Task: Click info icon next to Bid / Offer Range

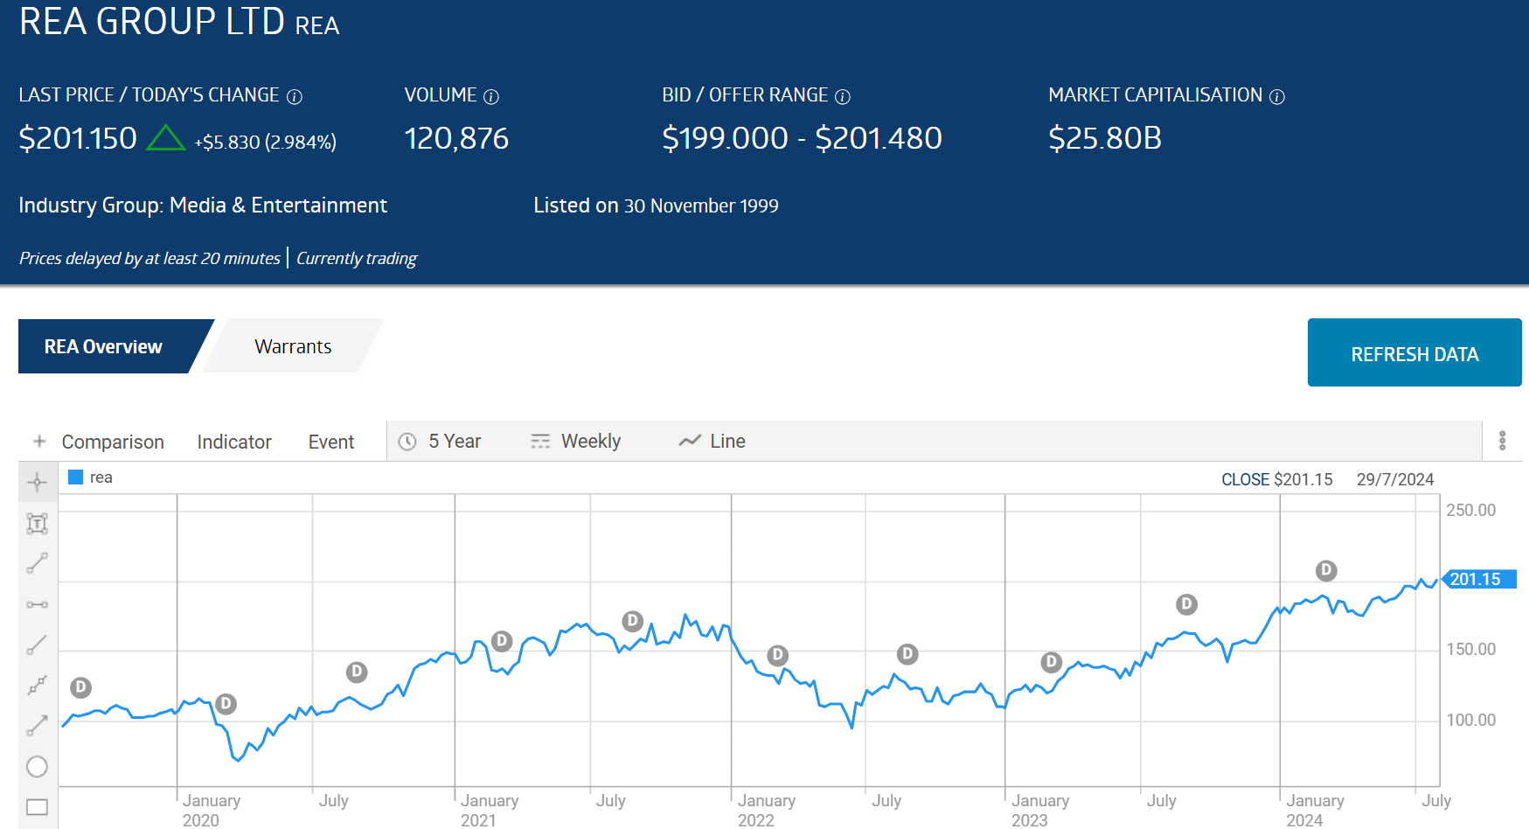Action: coord(843,96)
